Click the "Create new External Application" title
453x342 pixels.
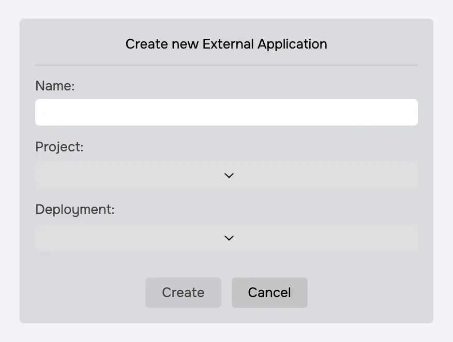pyautogui.click(x=226, y=44)
